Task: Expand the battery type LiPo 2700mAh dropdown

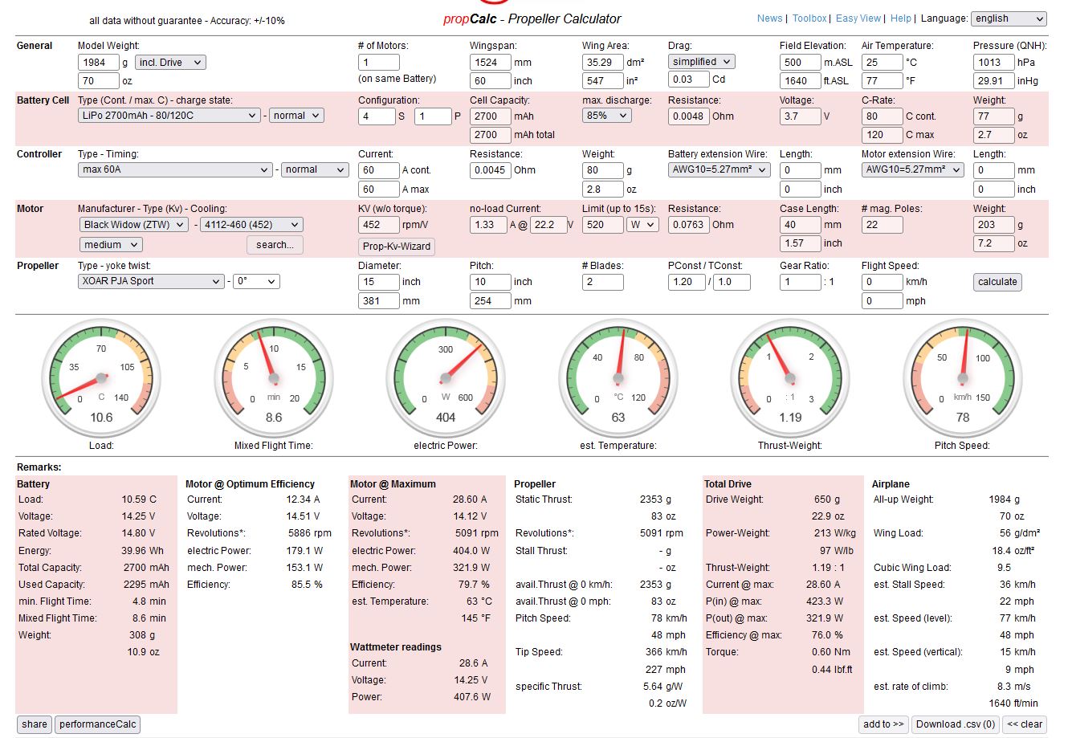Action: [169, 116]
